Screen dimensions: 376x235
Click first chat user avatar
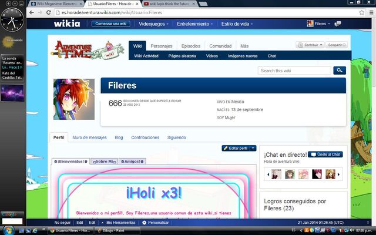(276, 174)
